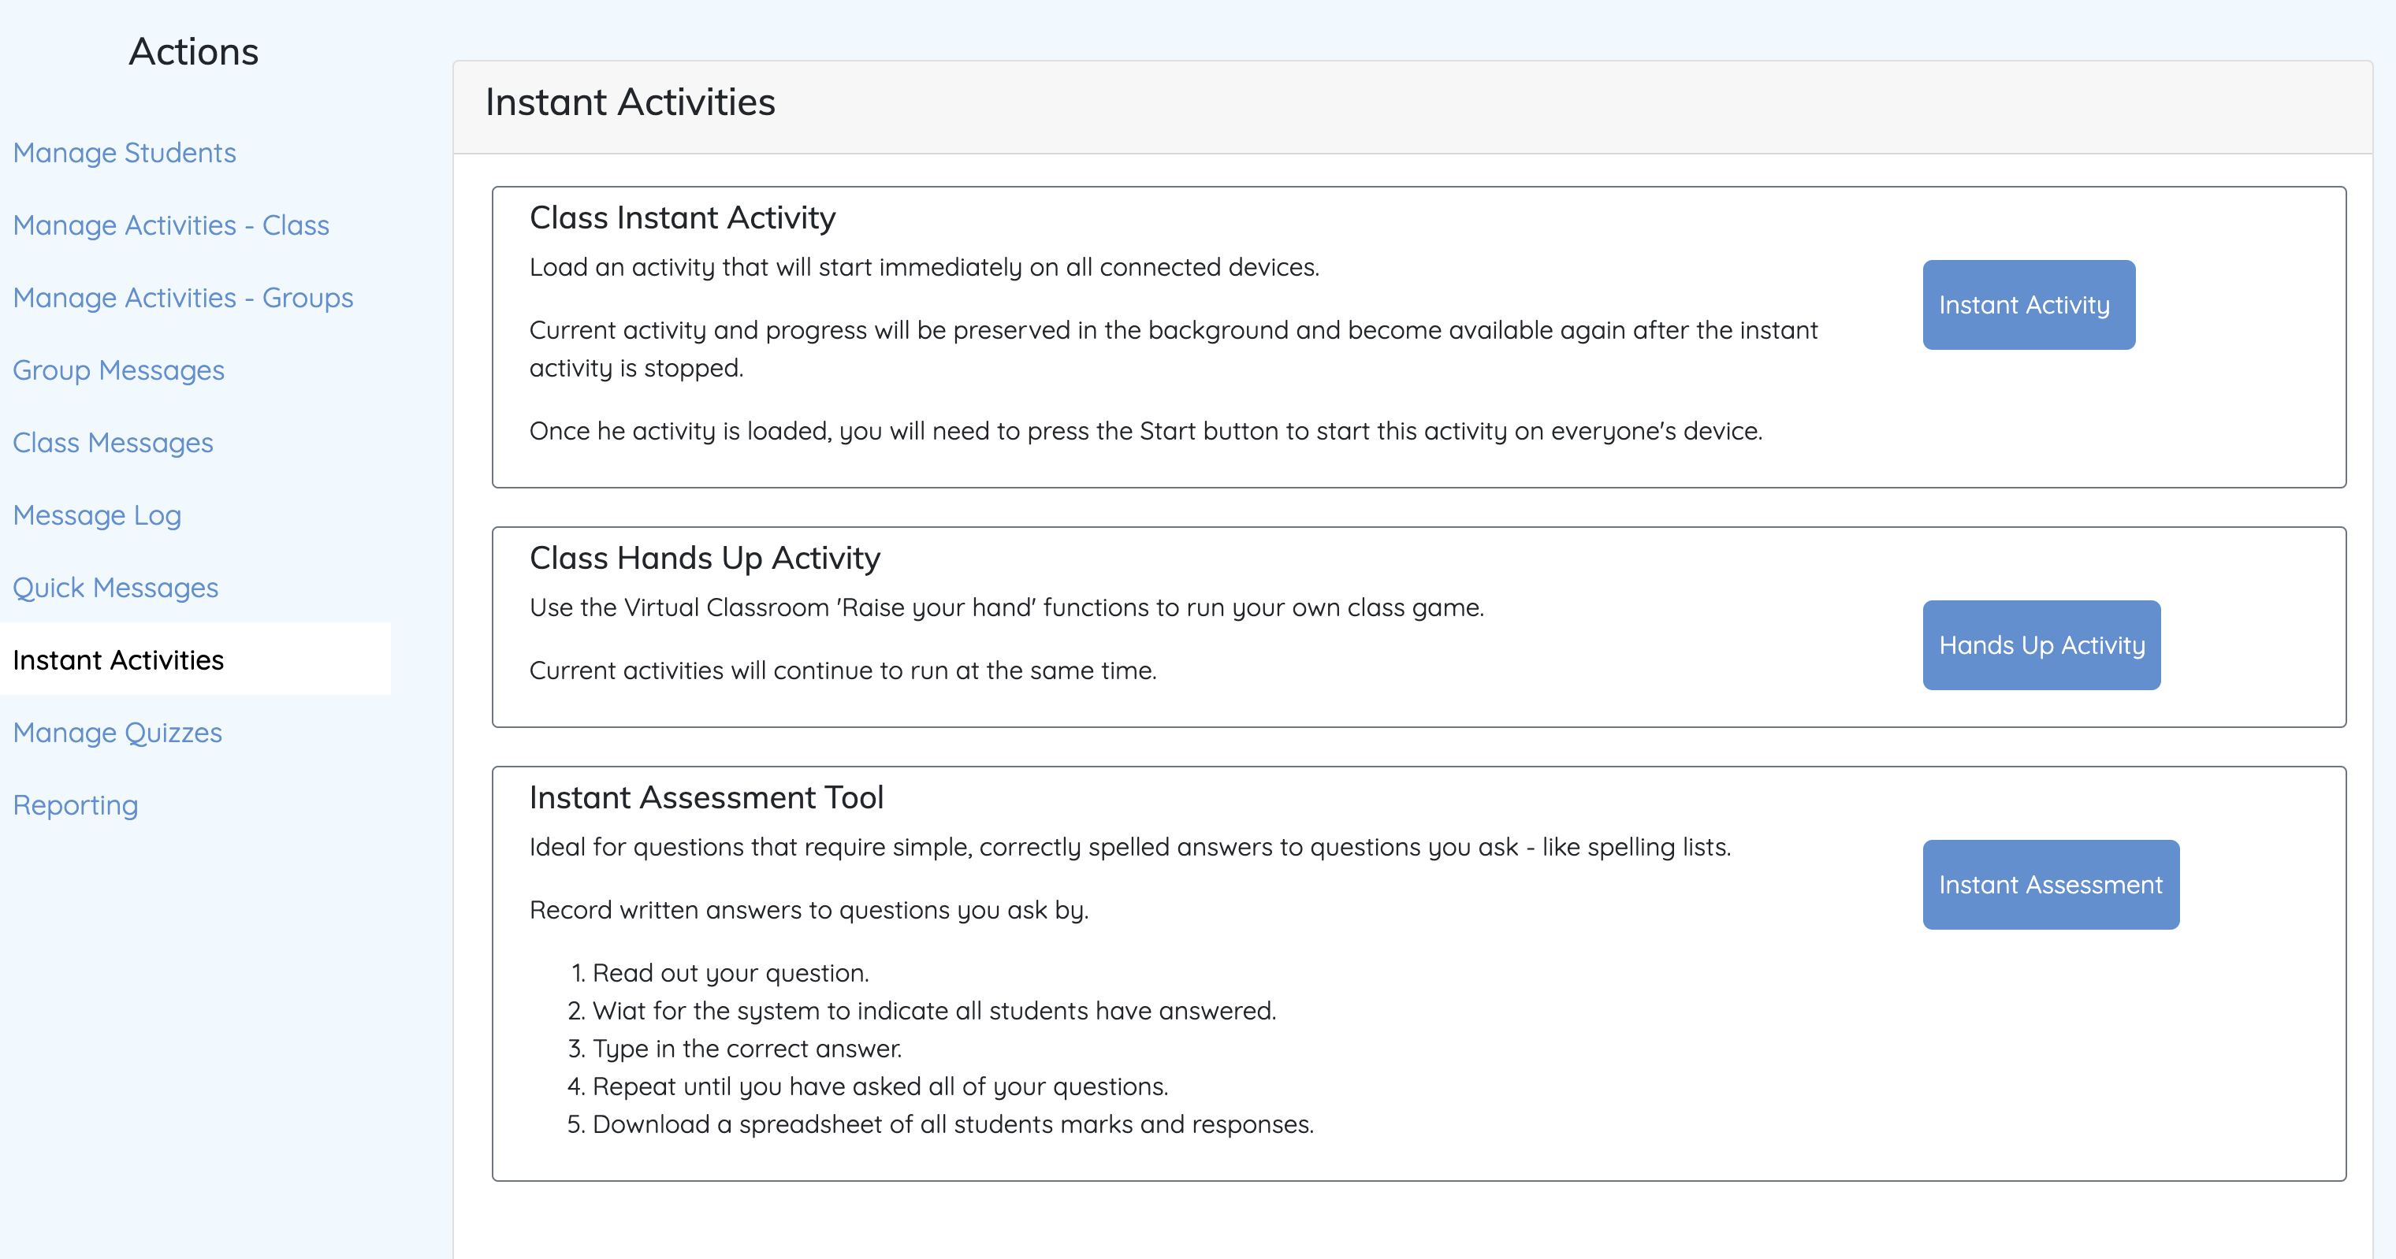The width and height of the screenshot is (2396, 1259).
Task: Click the Instant Activities page header
Action: 631,102
